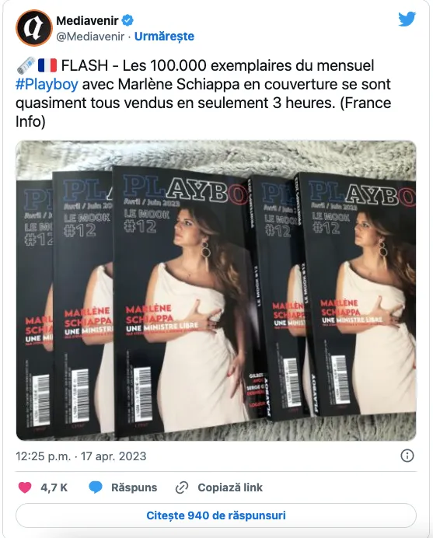
Task: Click the reply speech bubble icon
Action: (96, 487)
